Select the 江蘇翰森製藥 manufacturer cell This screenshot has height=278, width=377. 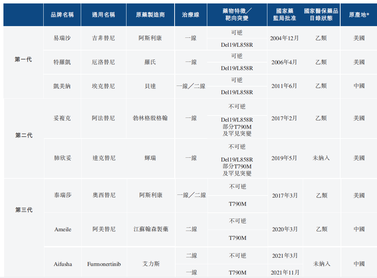point(151,229)
